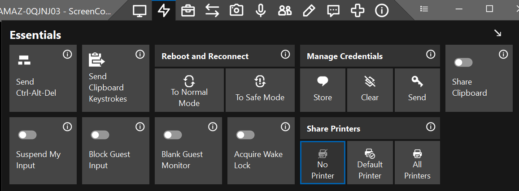Open the circled information icon in toolbar
Image resolution: width=519 pixels, height=191 pixels.
[382, 11]
